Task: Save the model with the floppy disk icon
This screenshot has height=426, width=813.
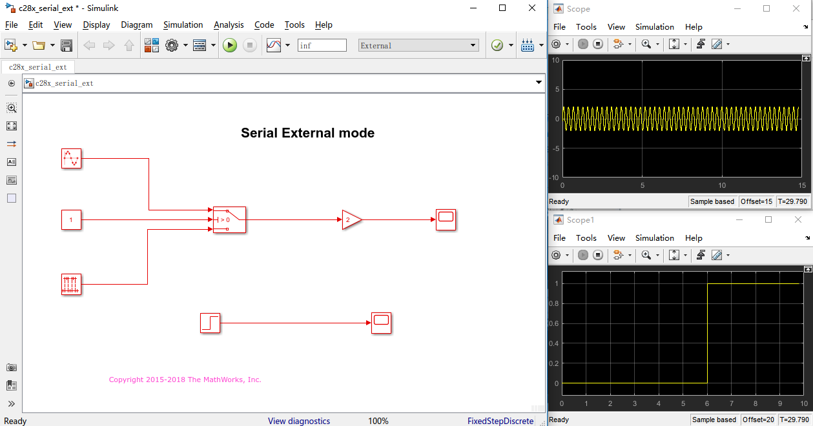Action: point(66,45)
